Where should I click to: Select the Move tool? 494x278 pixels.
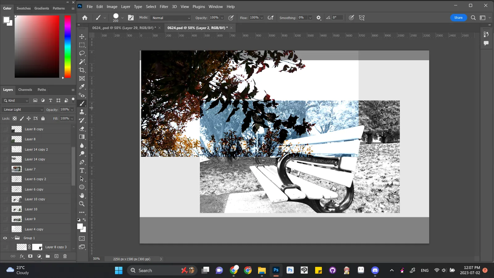(82, 36)
